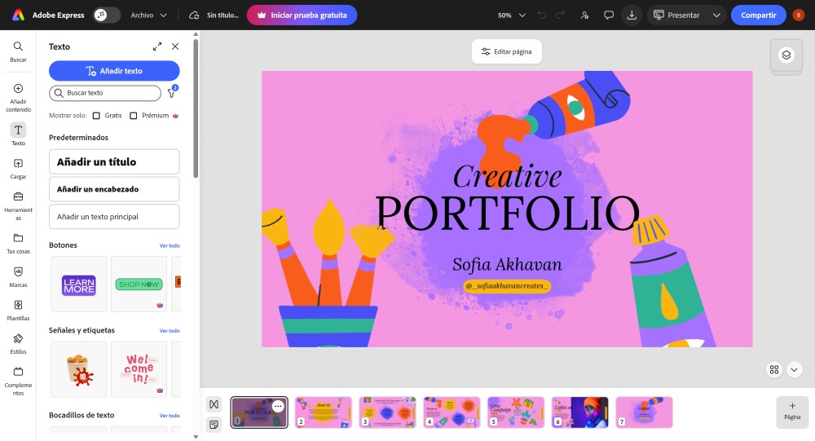Expand the Presentar options arrow
The height and width of the screenshot is (441, 815).
pyautogui.click(x=716, y=15)
